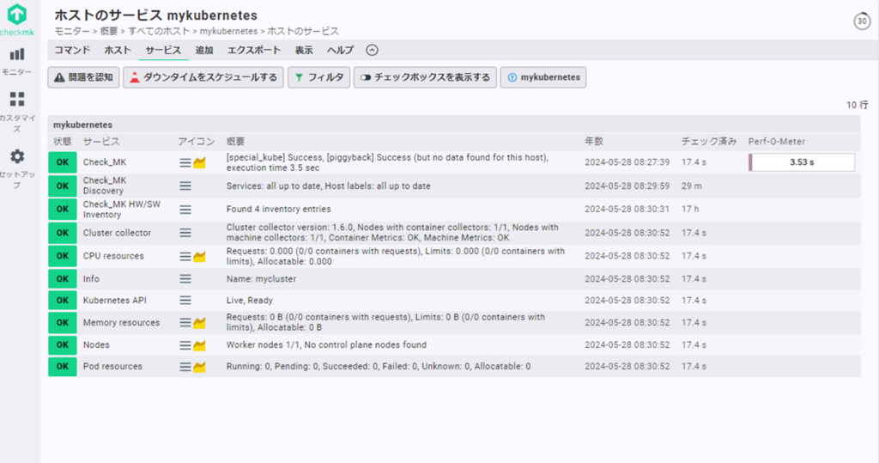Sort by サービス column header
Image resolution: width=879 pixels, height=463 pixels.
point(101,142)
